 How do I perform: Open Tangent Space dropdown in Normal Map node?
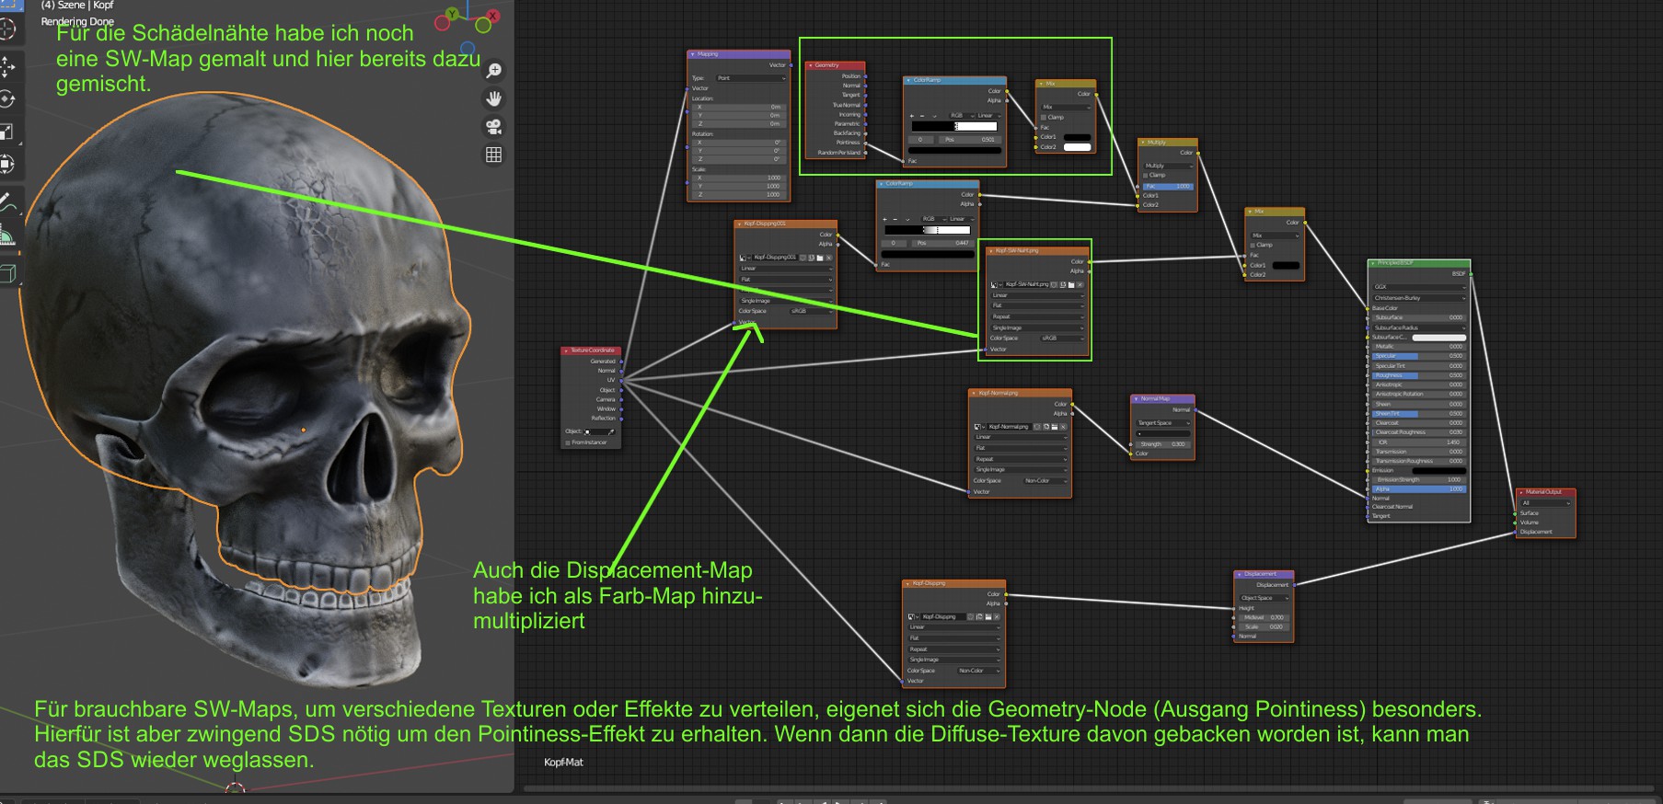[1163, 423]
